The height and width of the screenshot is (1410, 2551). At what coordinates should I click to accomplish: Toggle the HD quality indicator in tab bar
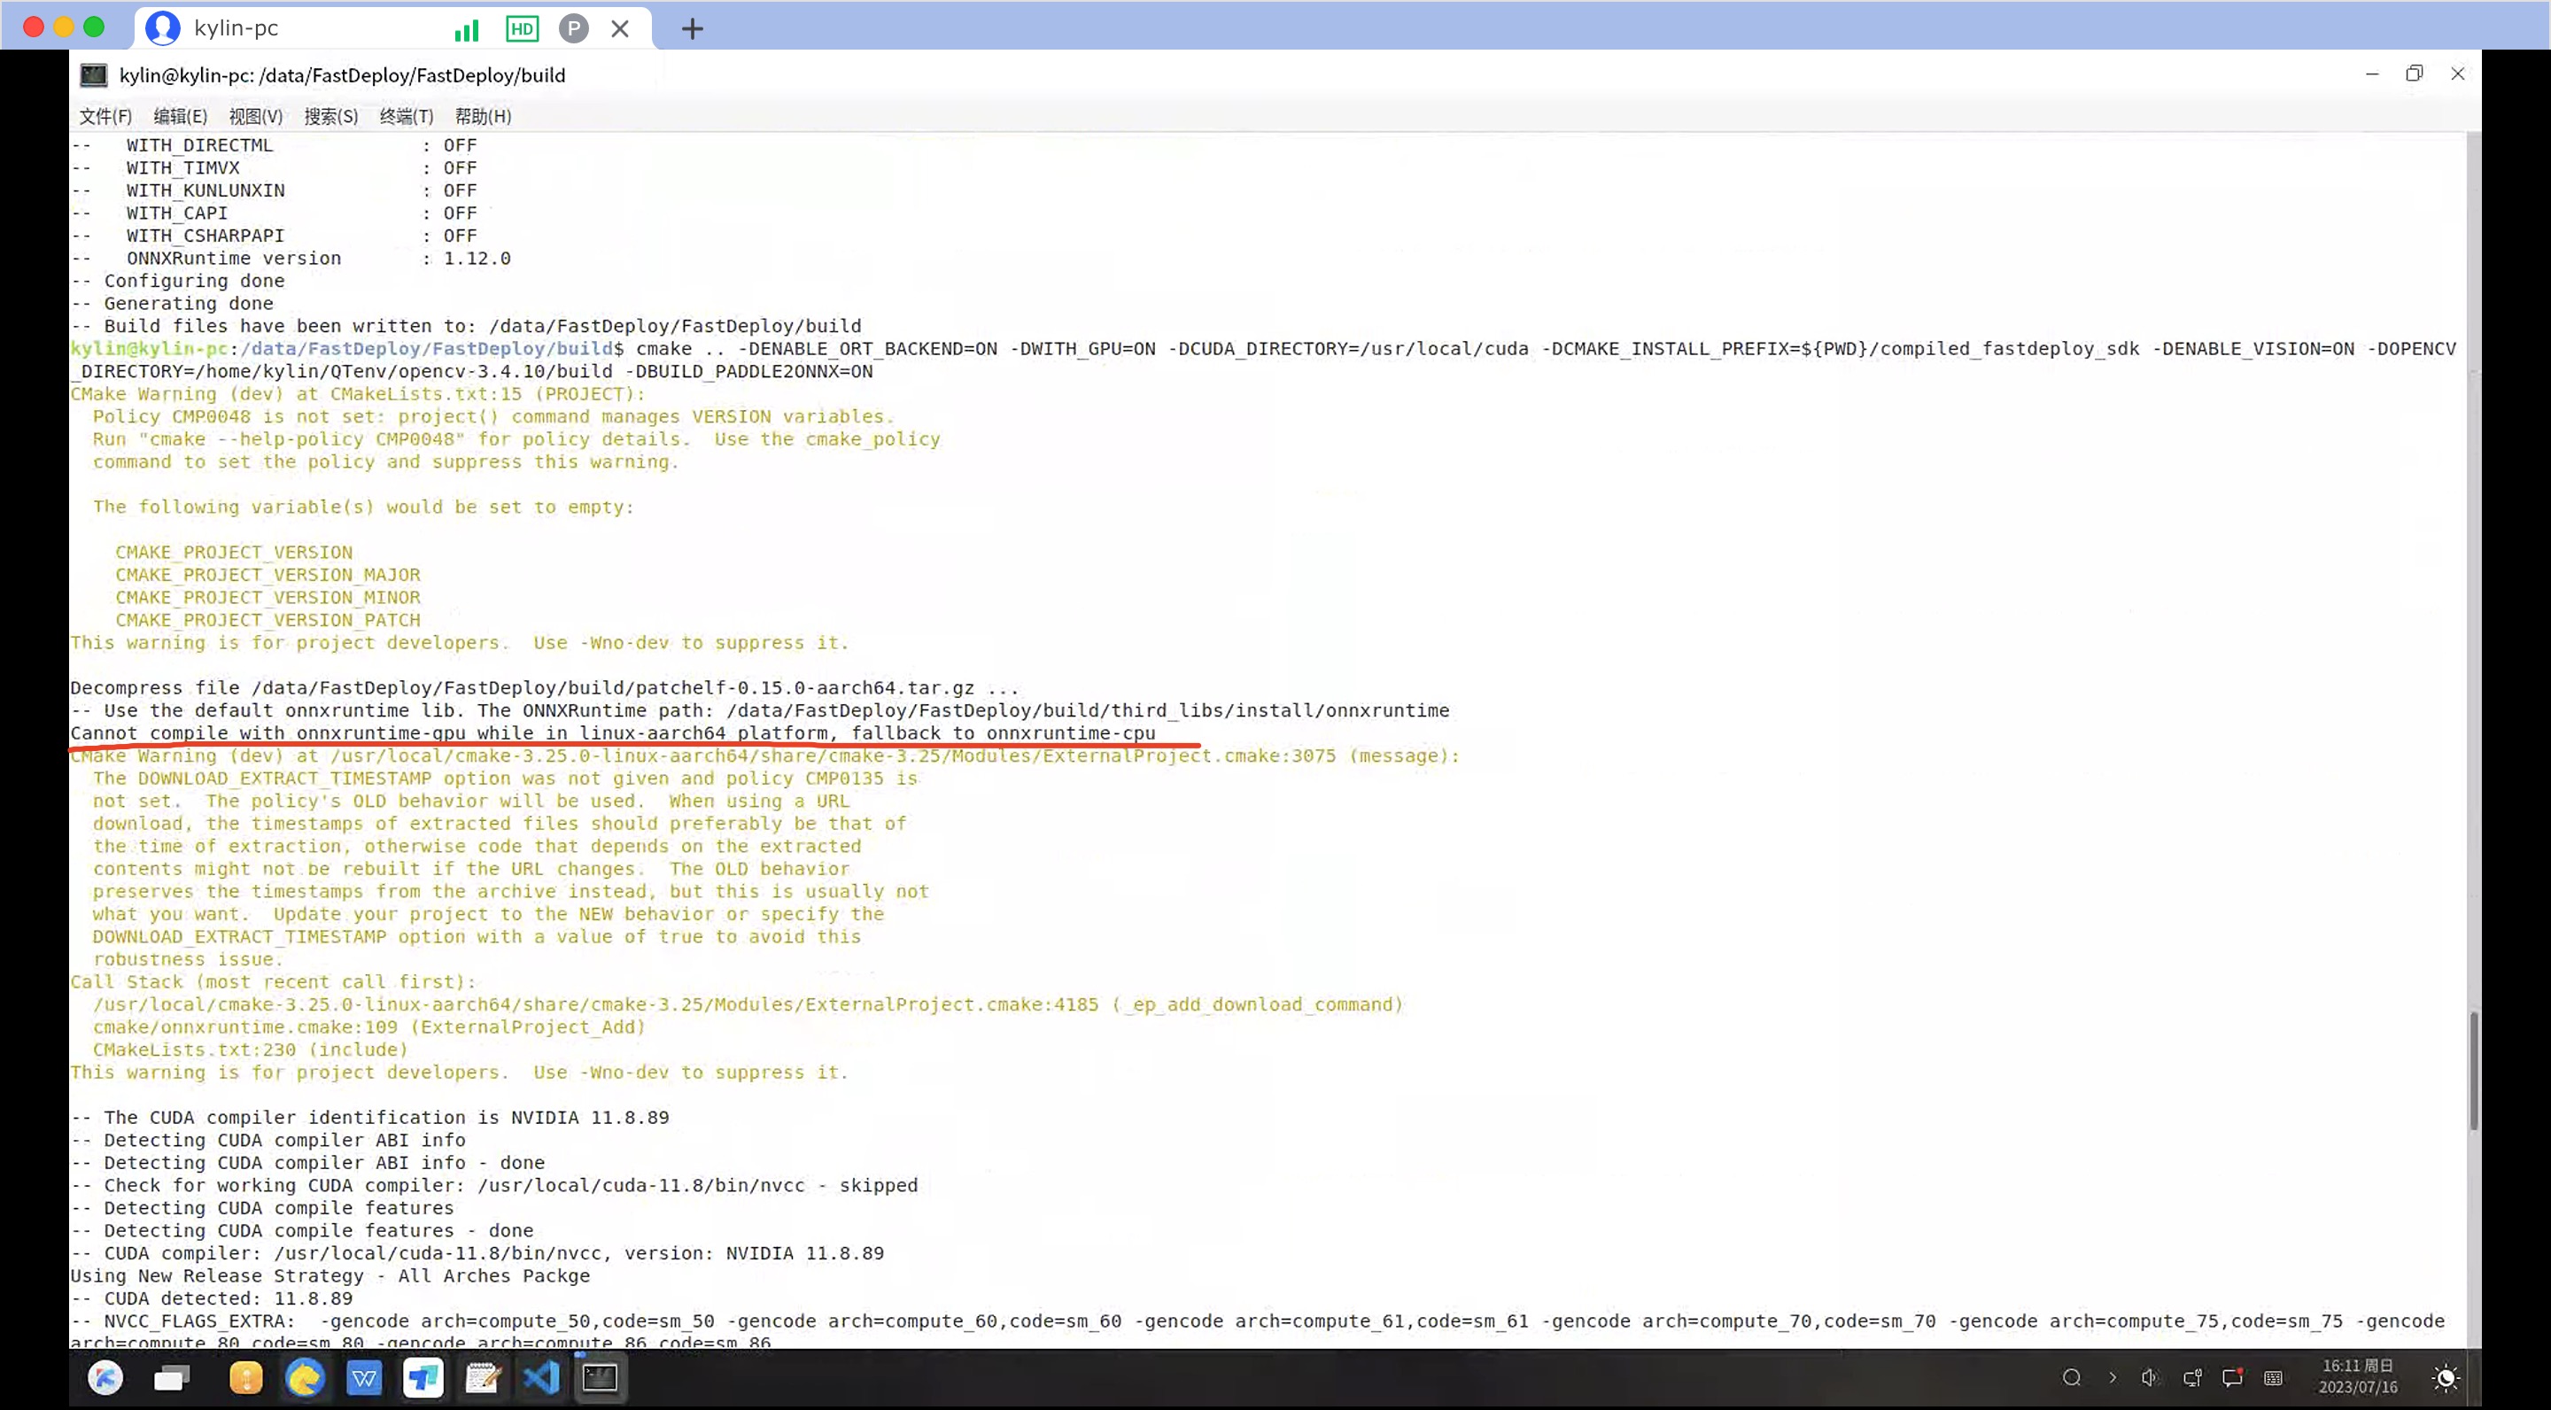coord(522,28)
